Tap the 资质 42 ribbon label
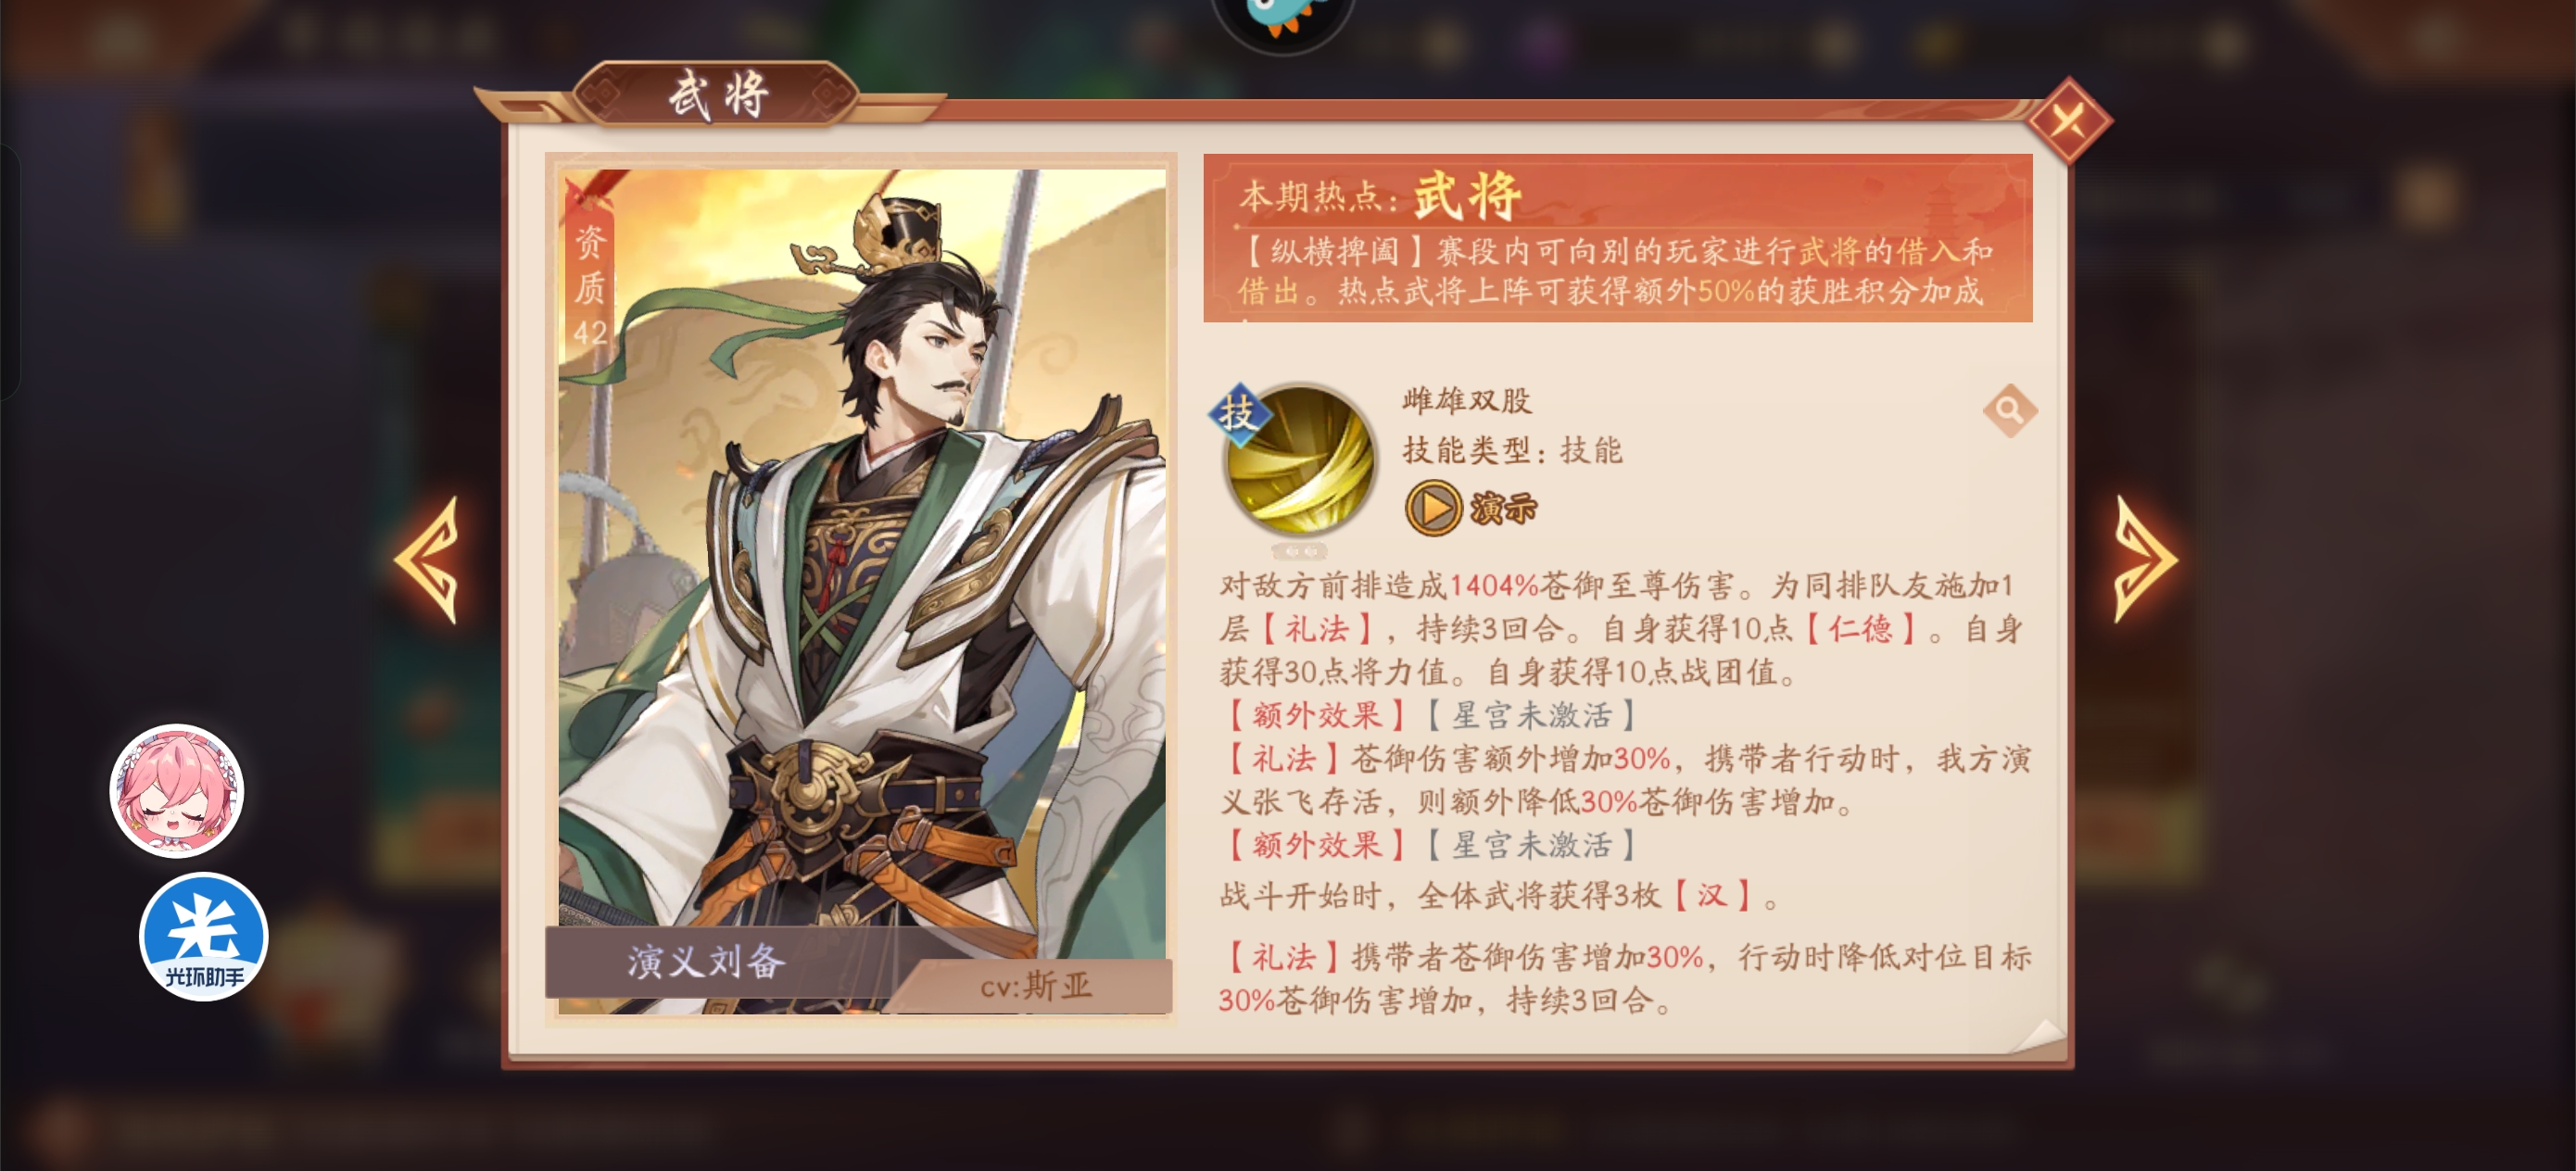The width and height of the screenshot is (2576, 1171). pyautogui.click(x=590, y=285)
